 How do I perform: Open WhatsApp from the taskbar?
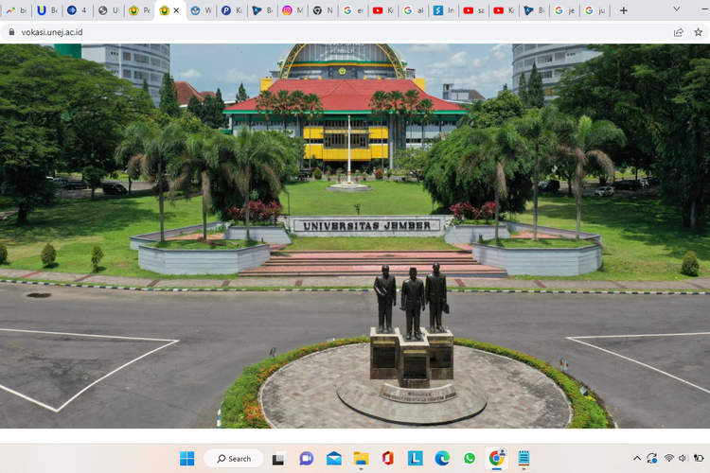click(x=470, y=459)
